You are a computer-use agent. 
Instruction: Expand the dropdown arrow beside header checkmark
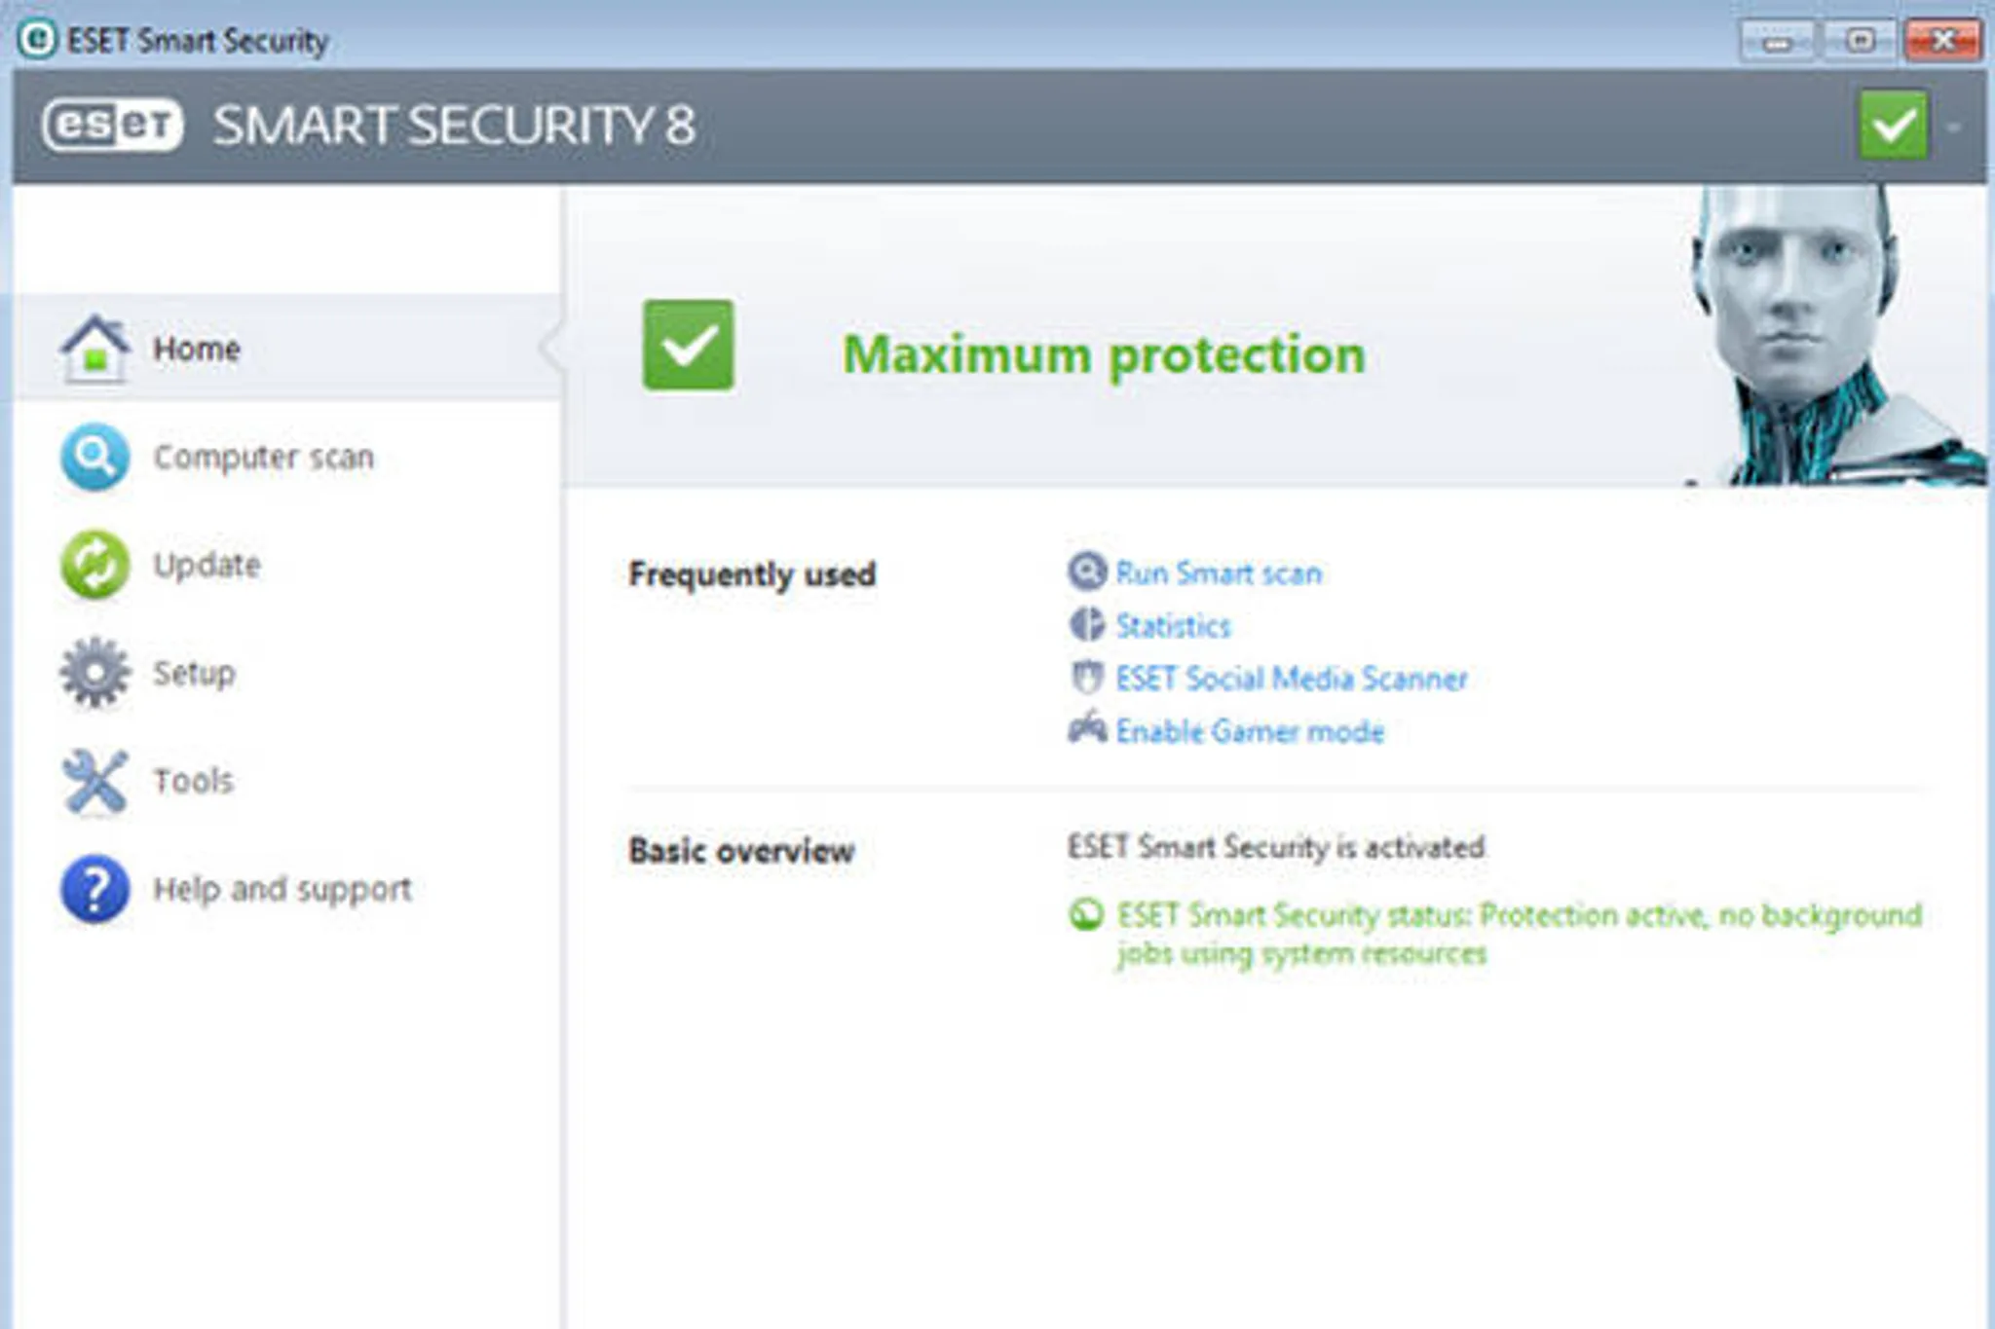coord(1952,127)
